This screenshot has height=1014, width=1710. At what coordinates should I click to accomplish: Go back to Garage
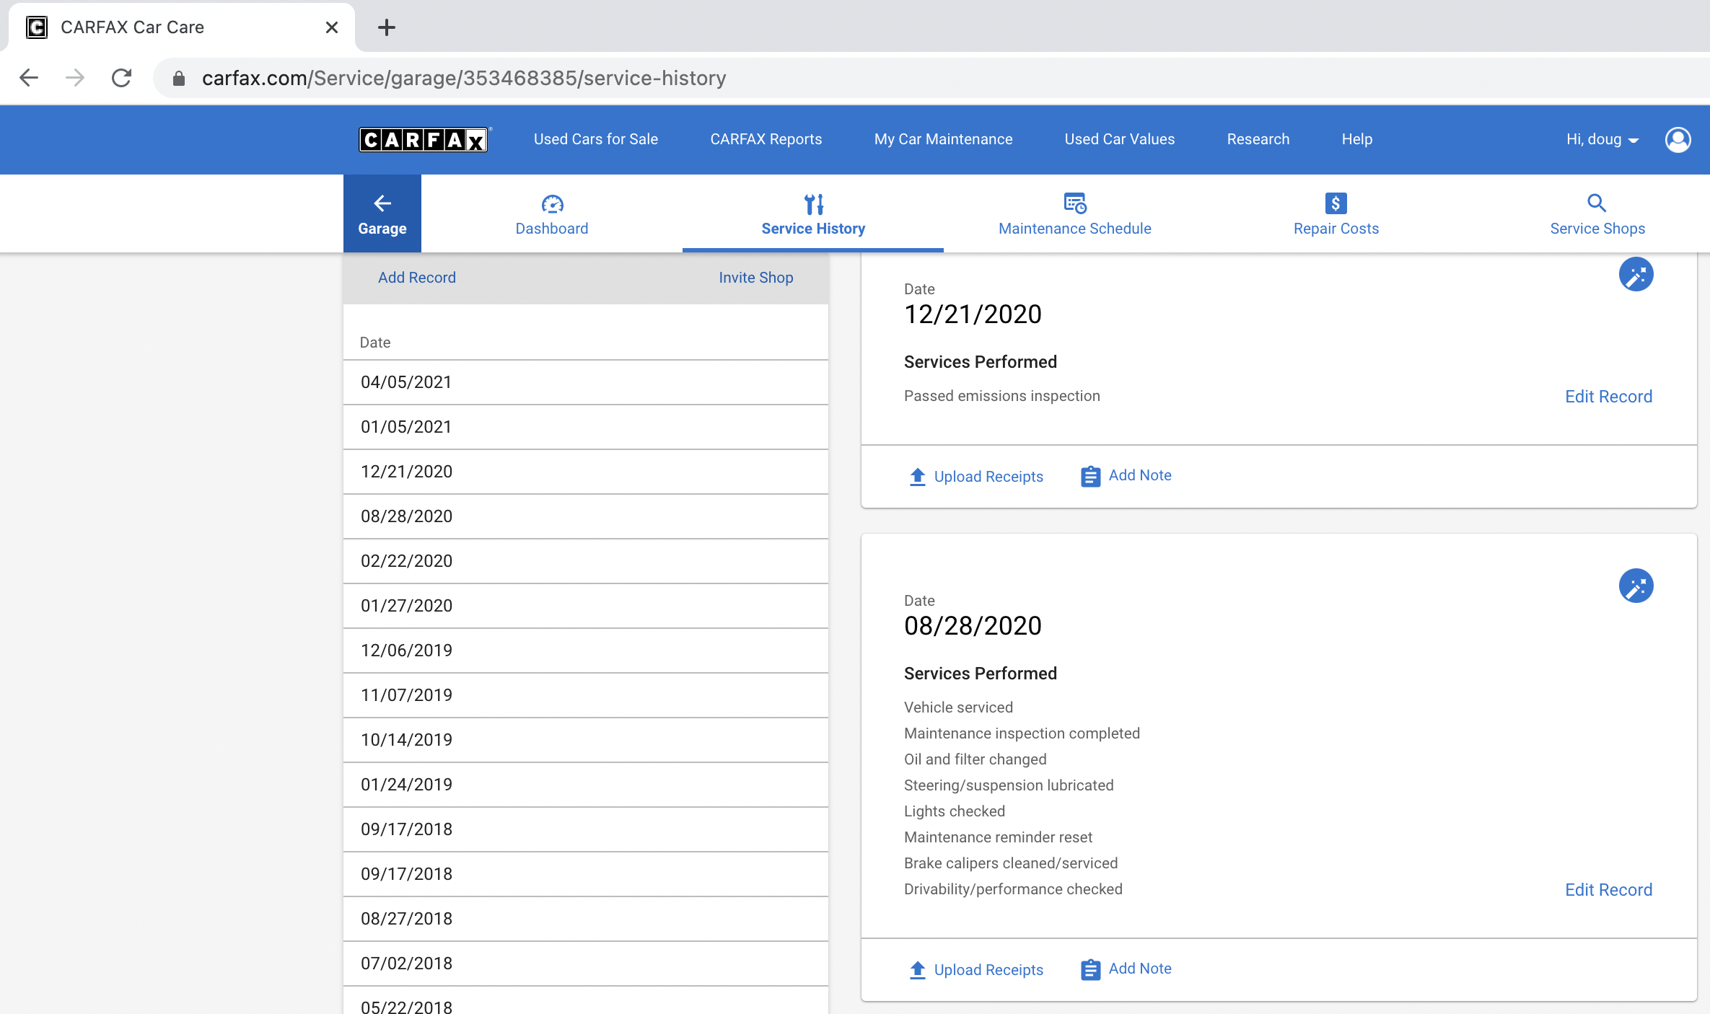click(x=382, y=213)
